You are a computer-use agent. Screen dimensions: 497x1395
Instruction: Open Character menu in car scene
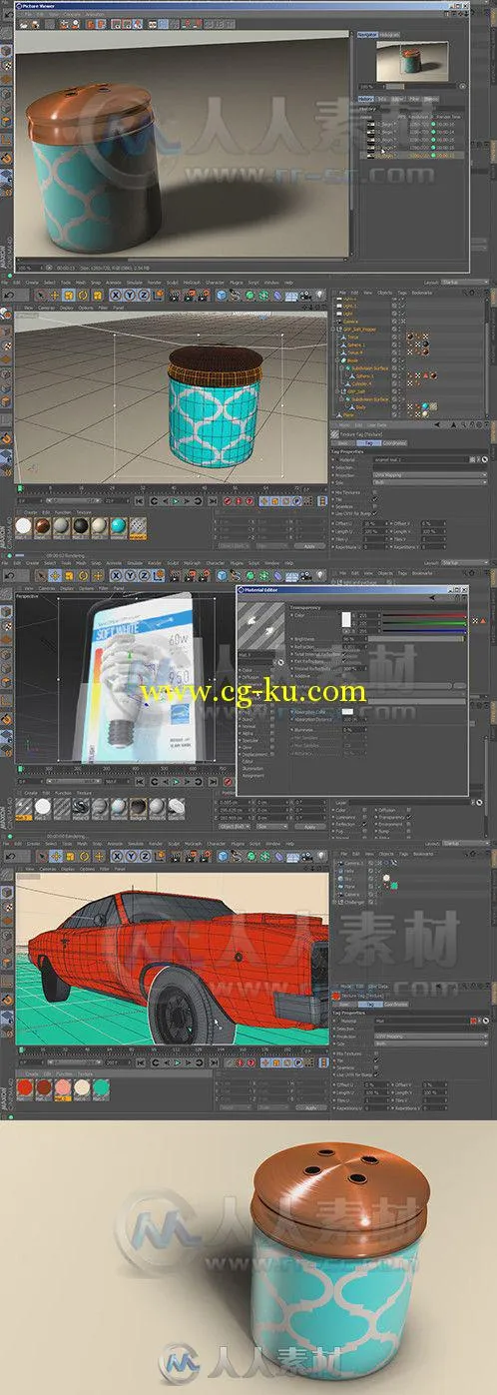point(215,843)
